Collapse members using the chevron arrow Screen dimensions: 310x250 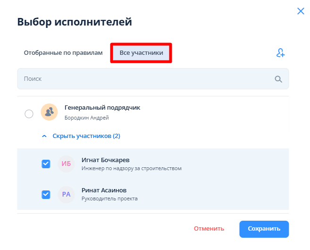pos(44,136)
